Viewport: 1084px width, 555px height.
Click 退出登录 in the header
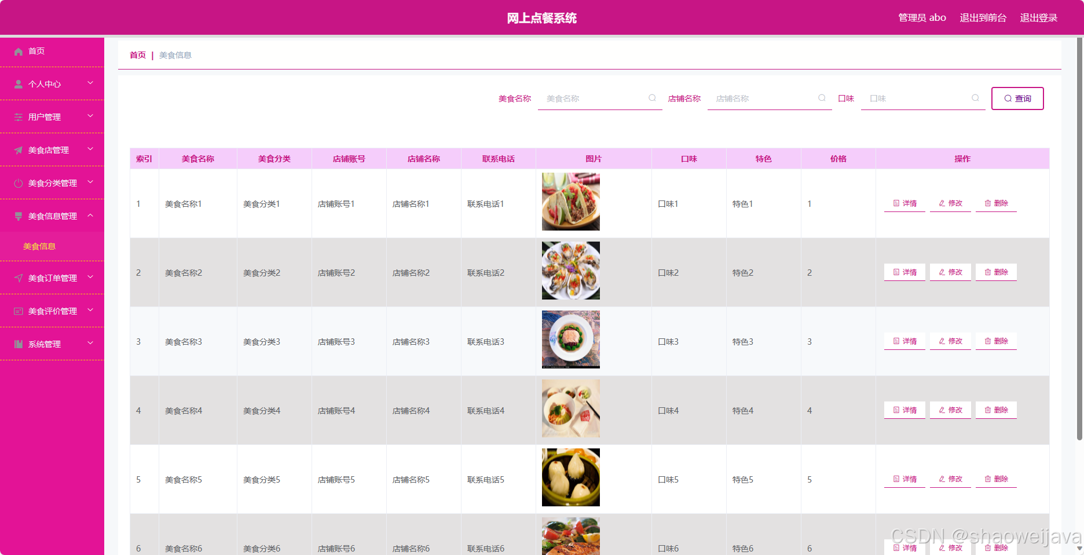1039,18
